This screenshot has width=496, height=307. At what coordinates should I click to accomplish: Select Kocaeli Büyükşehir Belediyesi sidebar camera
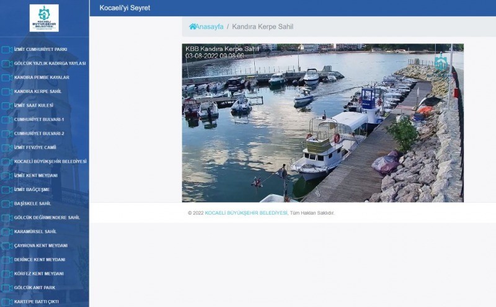click(50, 161)
